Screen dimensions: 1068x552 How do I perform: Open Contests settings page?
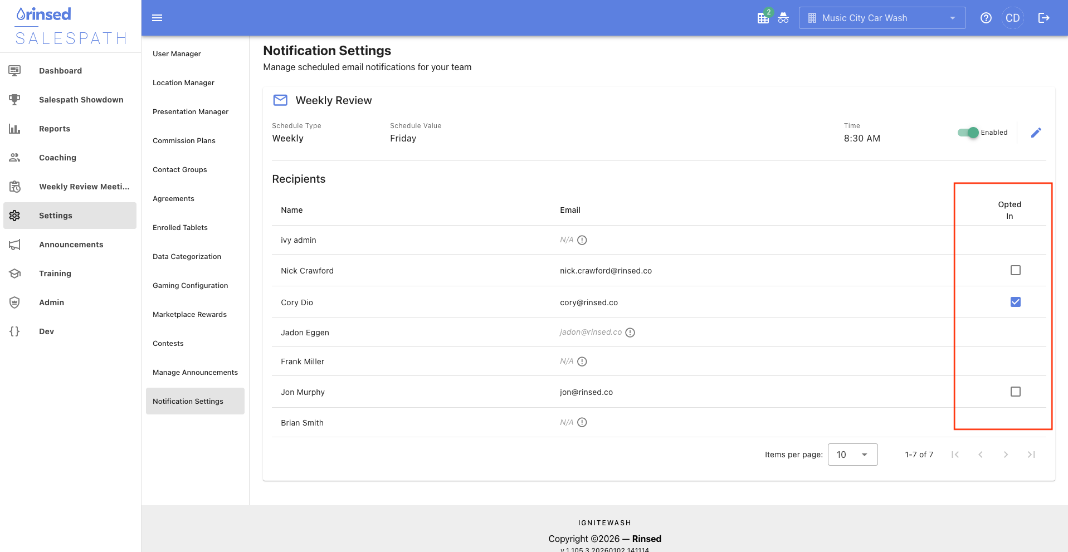(x=195, y=343)
